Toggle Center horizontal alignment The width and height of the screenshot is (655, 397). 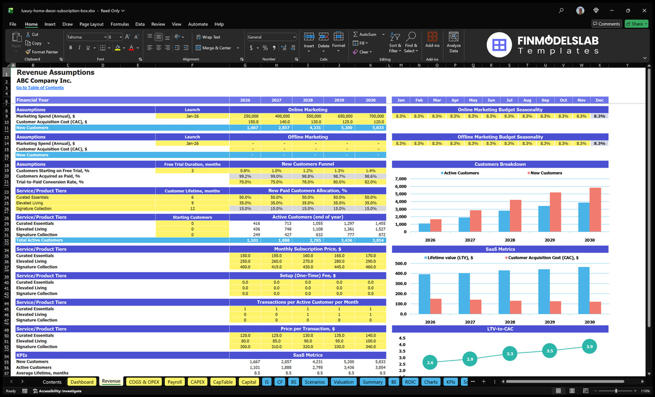159,48
